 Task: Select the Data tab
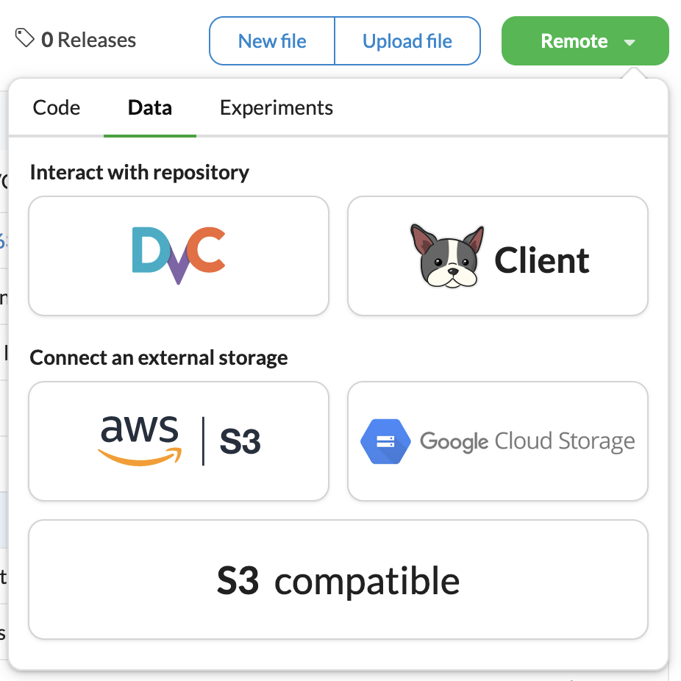[x=150, y=107]
